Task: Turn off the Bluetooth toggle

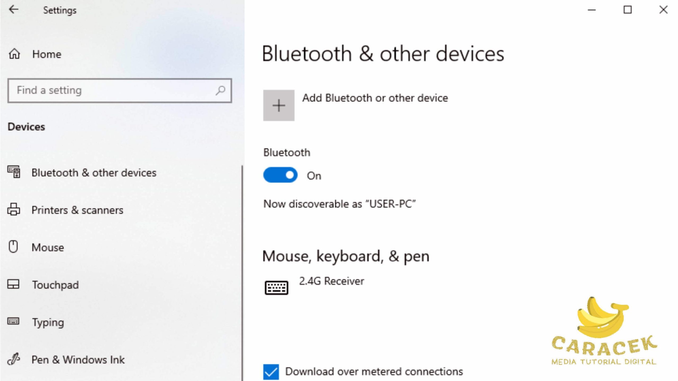Action: point(280,175)
